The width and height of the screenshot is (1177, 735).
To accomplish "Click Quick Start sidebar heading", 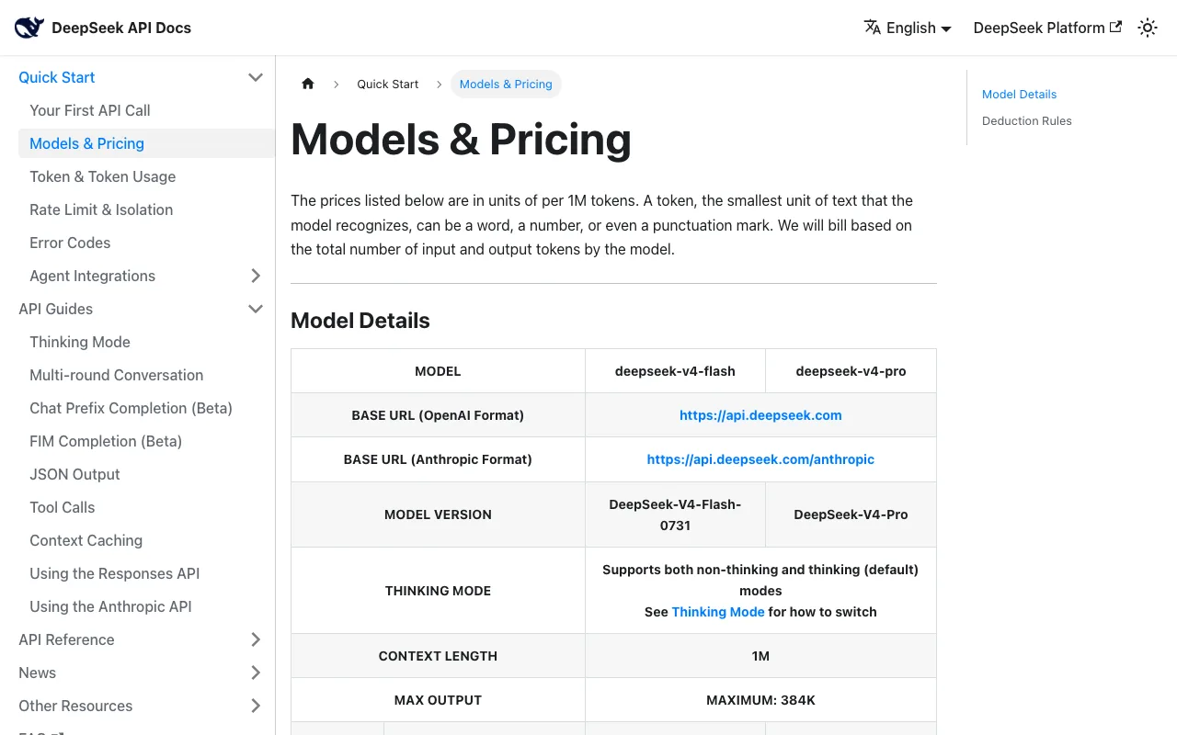I will 57,77.
